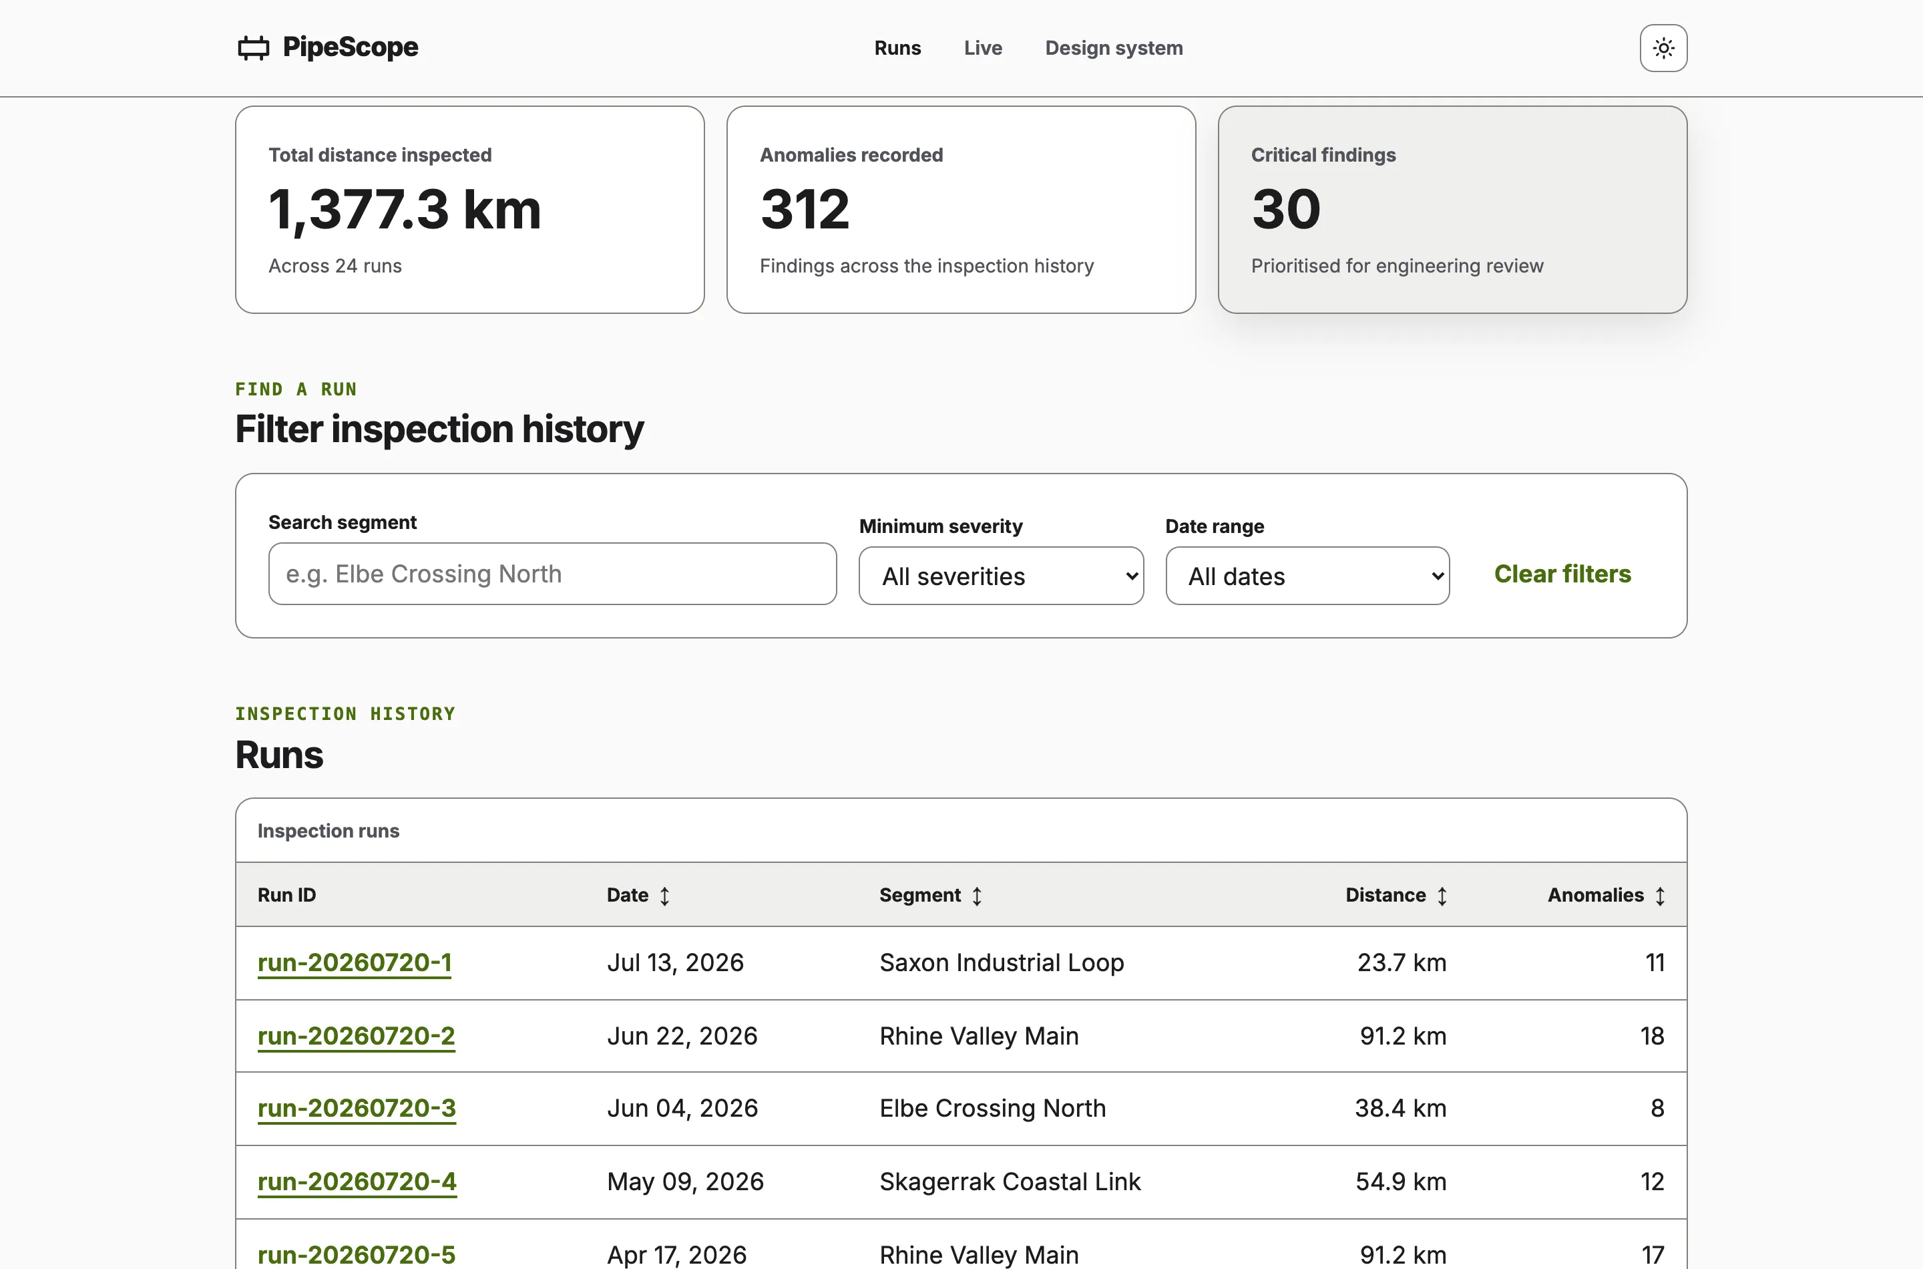Screen dimensions: 1923x1269
Task: Click the 54.9 km distance cell
Action: [x=1400, y=1182]
